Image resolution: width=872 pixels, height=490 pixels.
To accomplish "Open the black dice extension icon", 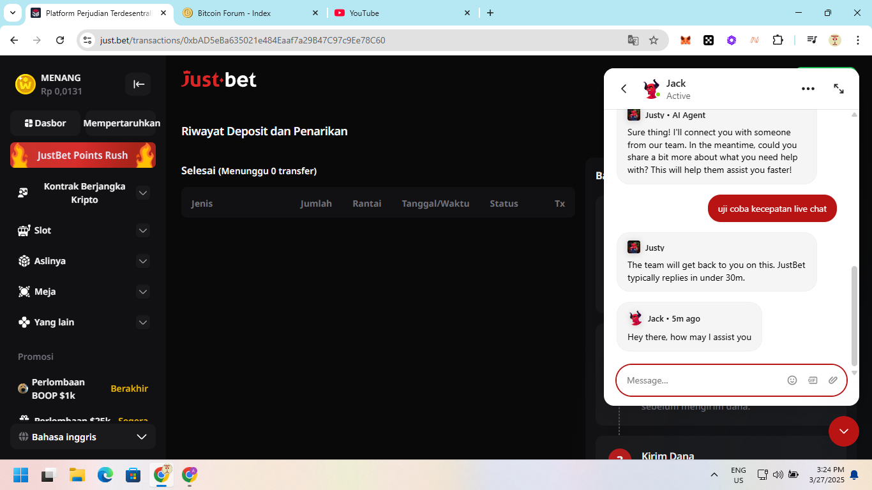I will click(x=709, y=40).
